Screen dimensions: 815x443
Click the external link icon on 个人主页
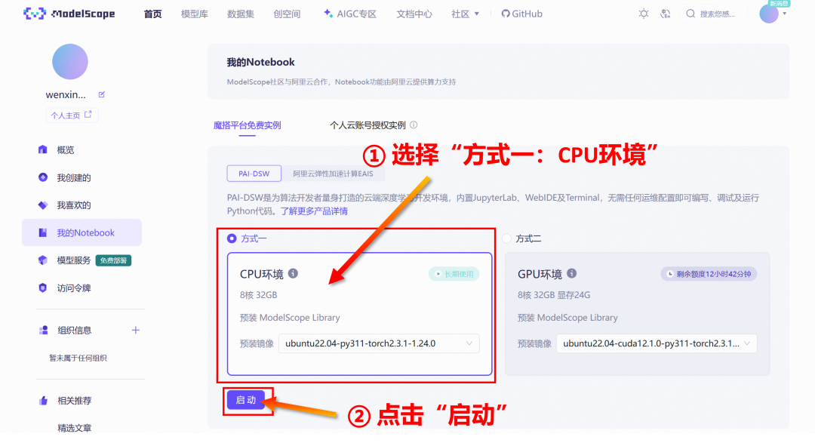pos(88,115)
